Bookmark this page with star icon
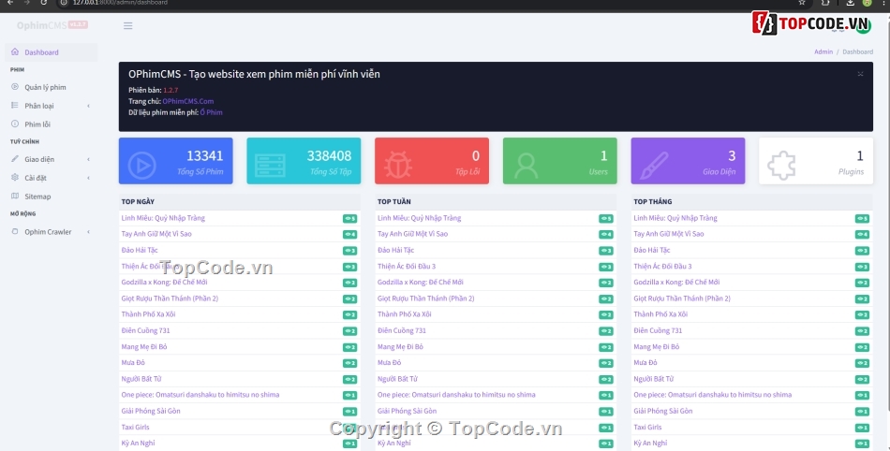 tap(802, 3)
